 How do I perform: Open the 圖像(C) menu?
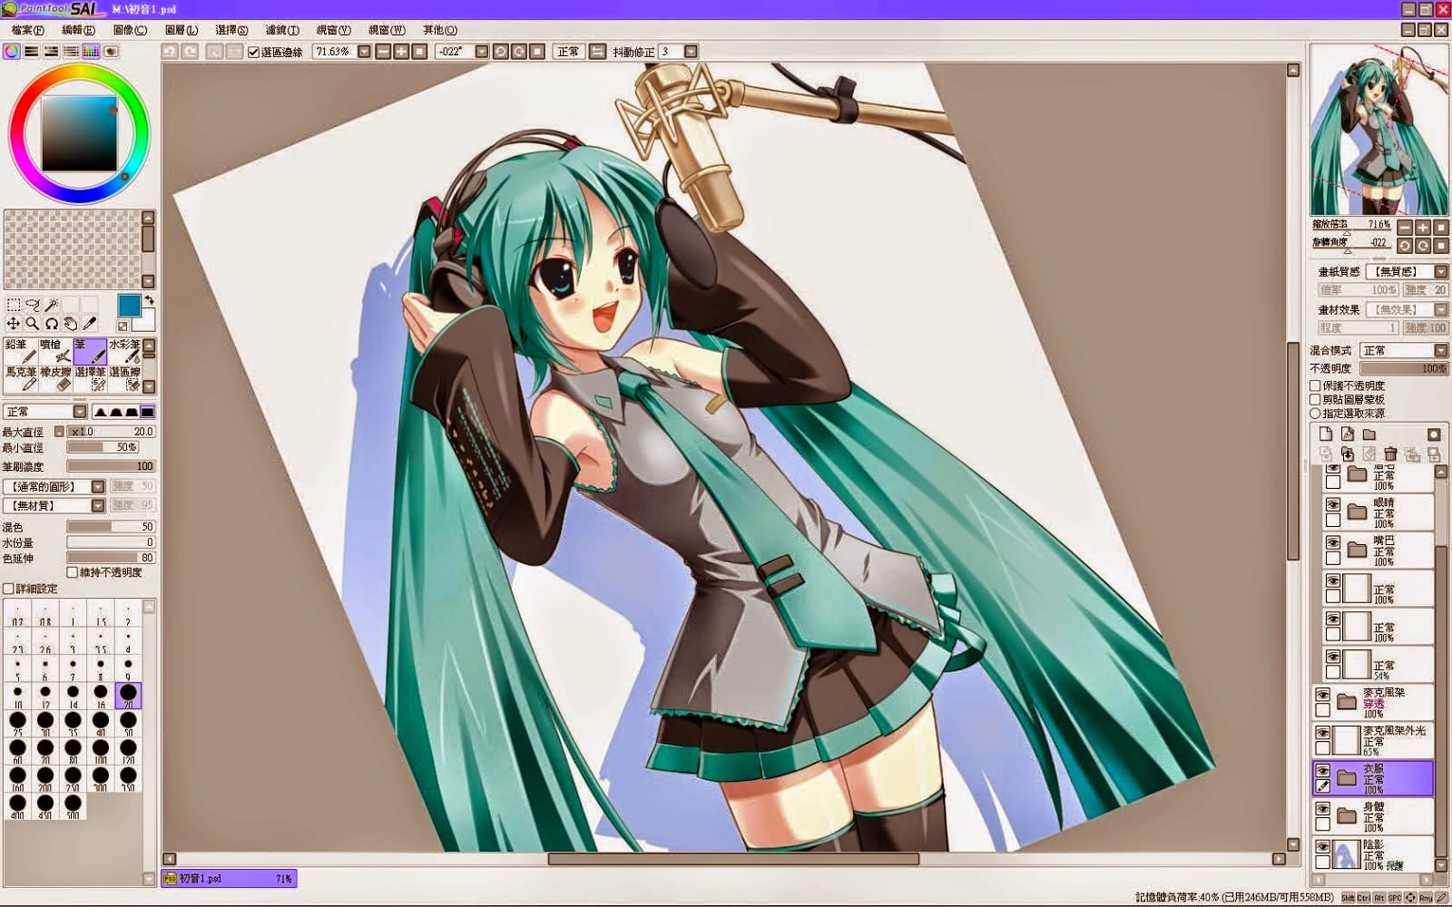coord(130,30)
